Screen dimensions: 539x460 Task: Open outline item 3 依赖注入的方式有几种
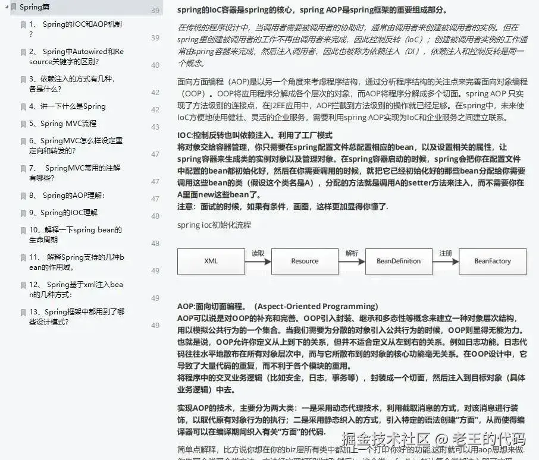72,84
